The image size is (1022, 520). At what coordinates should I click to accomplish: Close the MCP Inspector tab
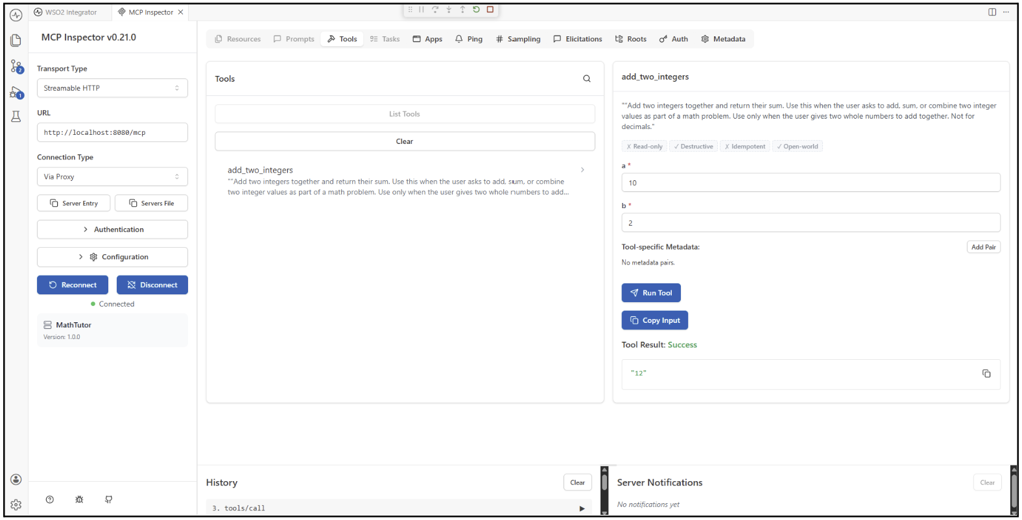[181, 12]
